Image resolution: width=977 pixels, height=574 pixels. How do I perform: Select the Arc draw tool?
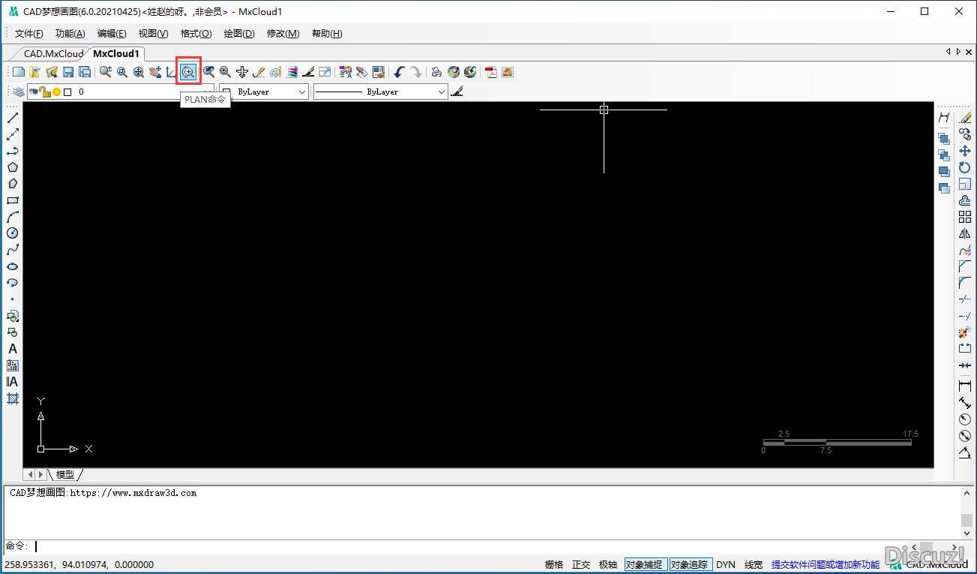point(12,217)
